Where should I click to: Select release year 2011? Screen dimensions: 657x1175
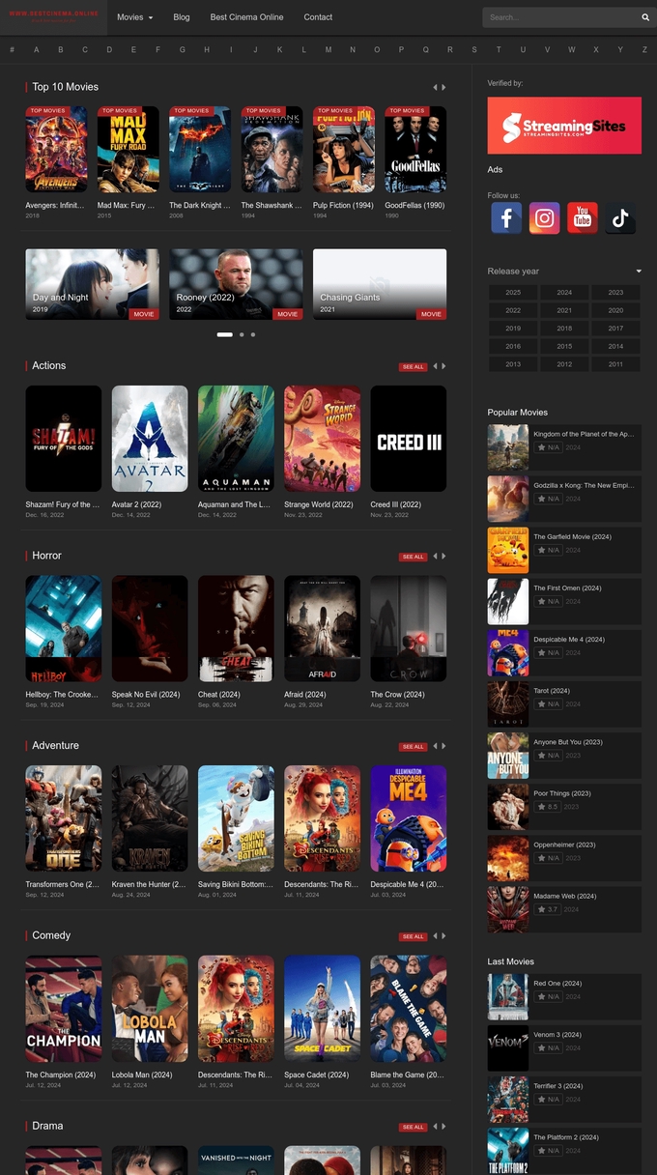(x=615, y=364)
